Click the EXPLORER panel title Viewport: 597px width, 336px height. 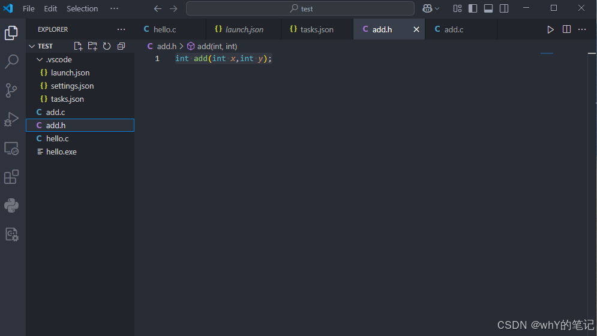(x=53, y=29)
